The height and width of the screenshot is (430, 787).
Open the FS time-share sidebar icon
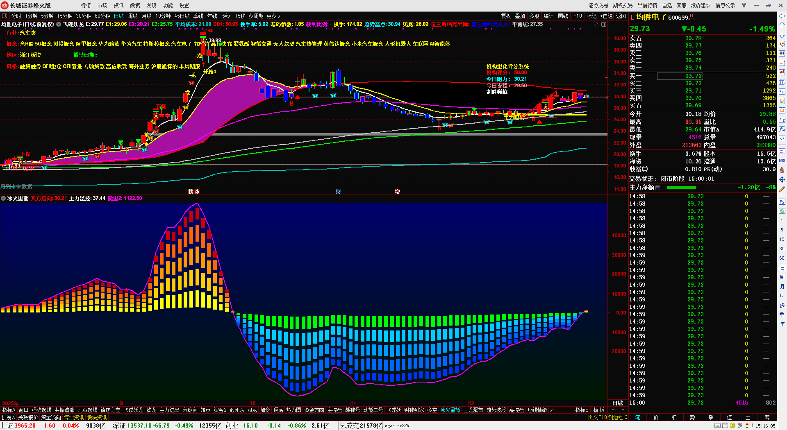point(782,202)
